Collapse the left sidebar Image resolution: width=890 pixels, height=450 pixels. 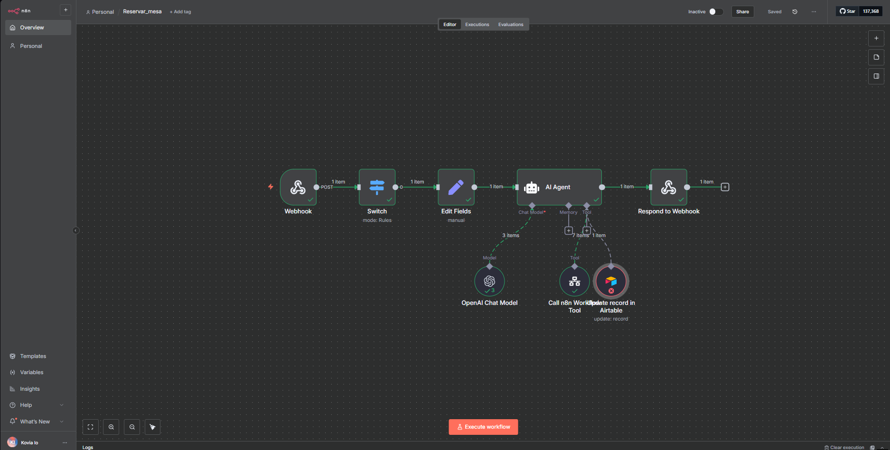76,230
